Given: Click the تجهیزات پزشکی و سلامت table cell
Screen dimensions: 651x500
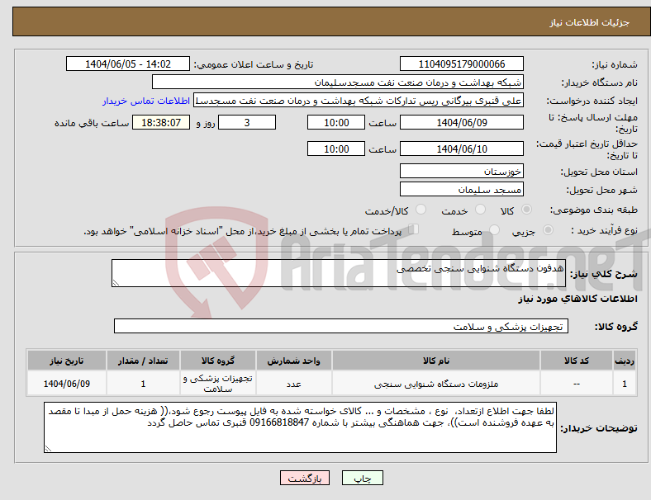Looking at the screenshot, I should tap(218, 384).
